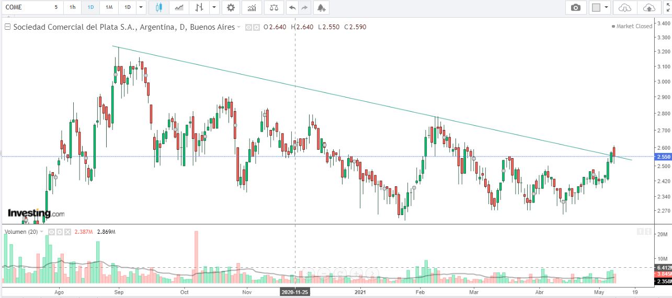Screen dimensions: 672x298
Task: Expand the timeframe interval dropdown arrow
Action: click(x=141, y=7)
